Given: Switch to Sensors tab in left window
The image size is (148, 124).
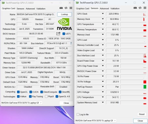Looking at the screenshot, I should pyautogui.click(x=20, y=9).
